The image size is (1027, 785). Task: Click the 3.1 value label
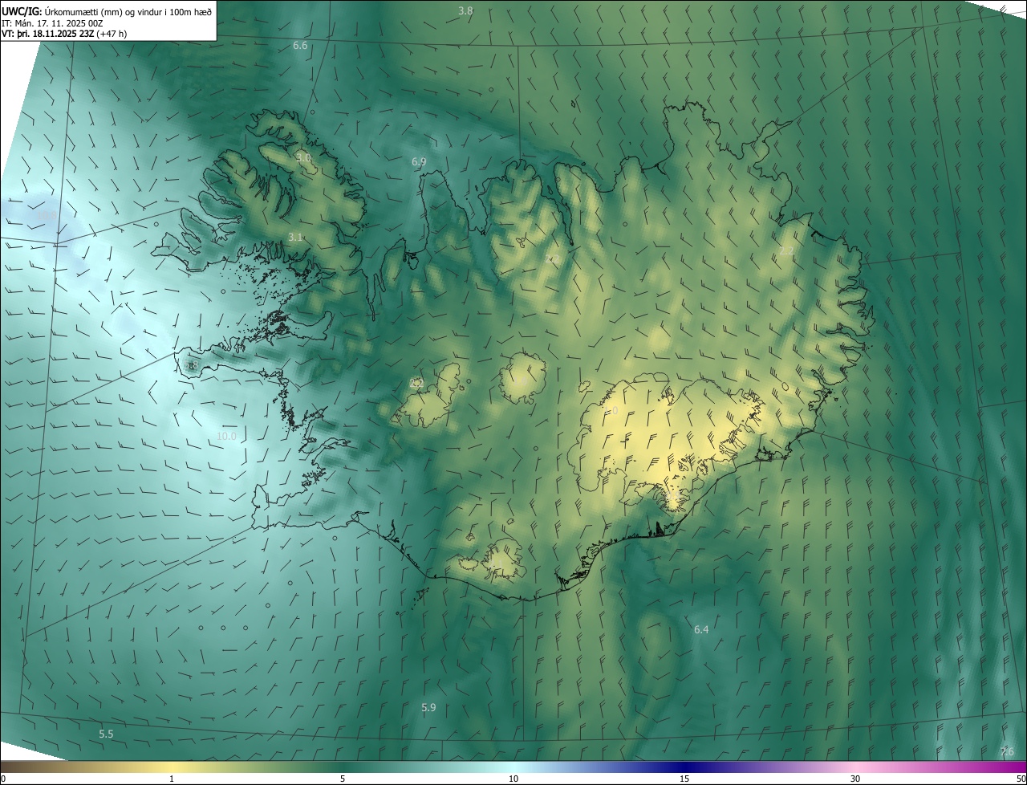tap(295, 237)
